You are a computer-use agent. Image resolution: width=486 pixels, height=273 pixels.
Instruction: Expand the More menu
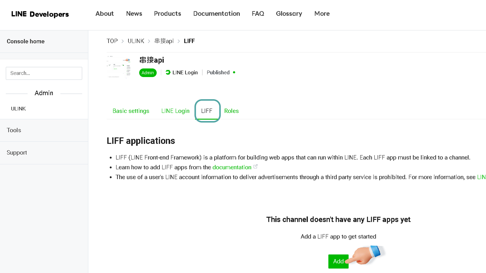(322, 14)
